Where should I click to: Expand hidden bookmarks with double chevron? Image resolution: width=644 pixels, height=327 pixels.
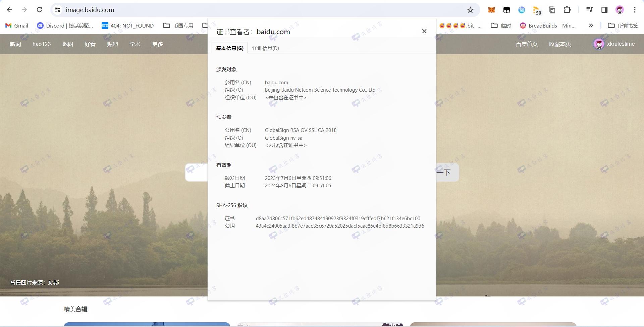(591, 26)
